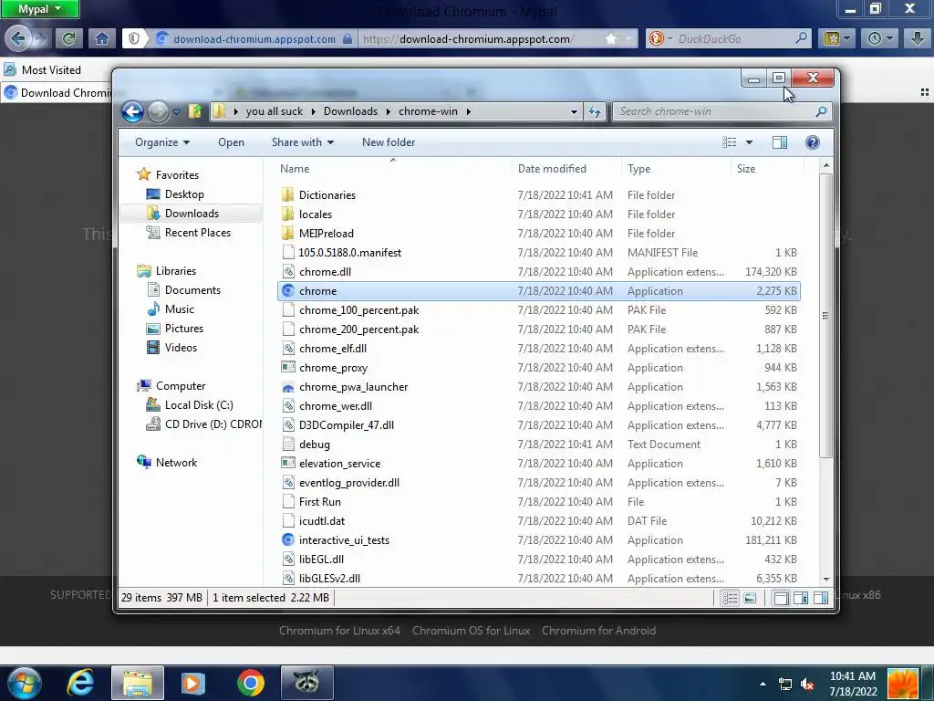Open Explorer help icon

tap(813, 142)
